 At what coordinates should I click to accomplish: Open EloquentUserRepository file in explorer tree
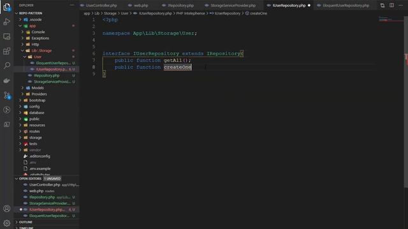(x=53, y=63)
